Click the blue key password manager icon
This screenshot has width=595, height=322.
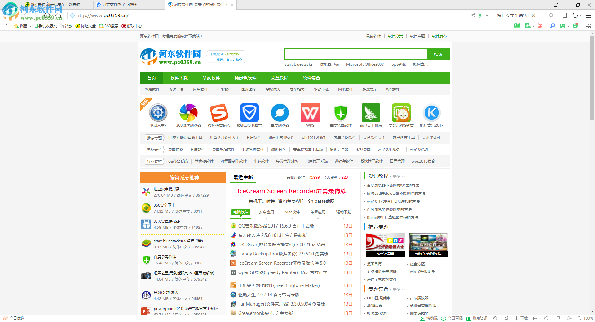[x=552, y=26]
